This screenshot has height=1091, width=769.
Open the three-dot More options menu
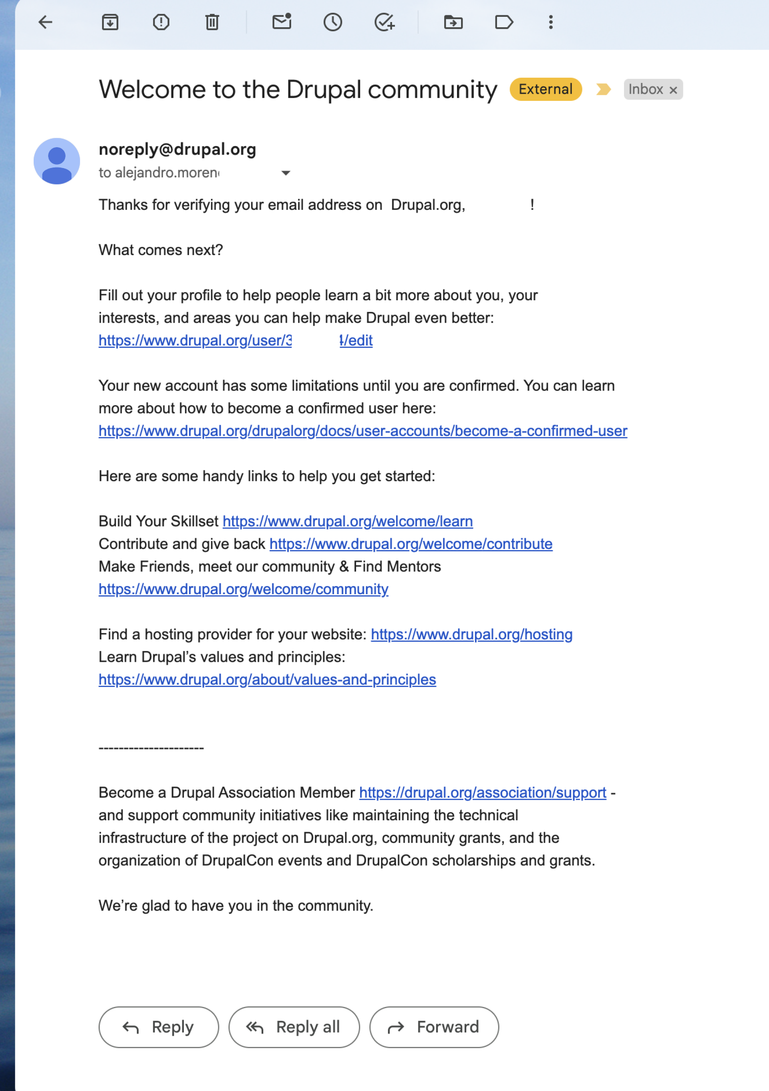pos(551,22)
